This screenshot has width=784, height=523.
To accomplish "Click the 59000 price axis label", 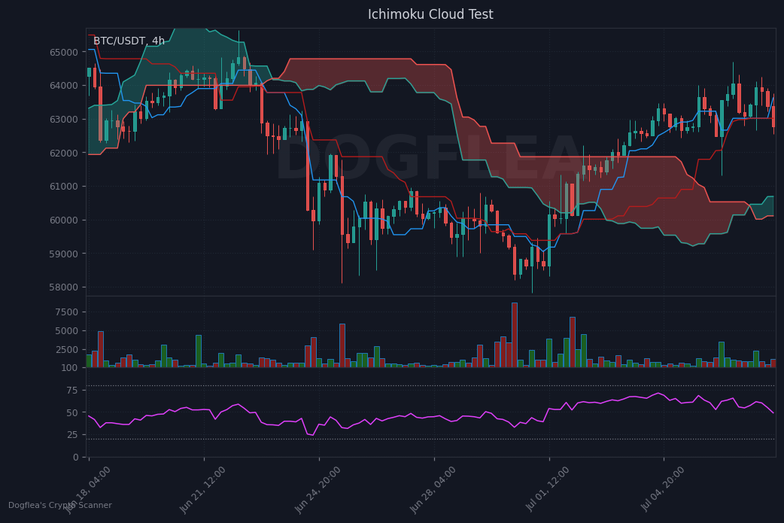I will (64, 254).
